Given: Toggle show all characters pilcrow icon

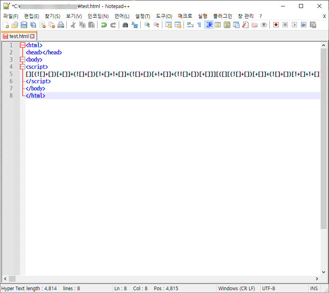Looking at the screenshot, I should click(199, 25).
